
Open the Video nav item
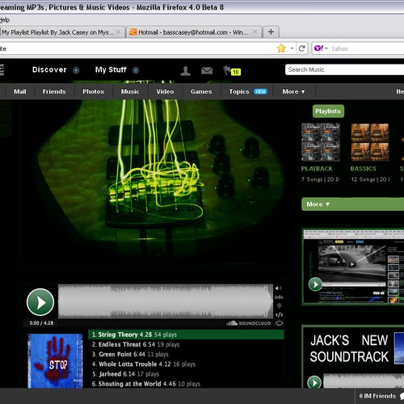click(x=165, y=91)
